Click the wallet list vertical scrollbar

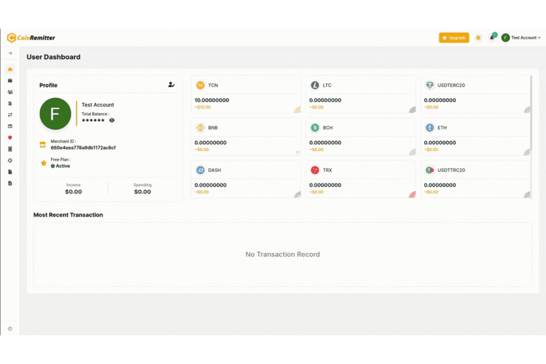(531, 112)
